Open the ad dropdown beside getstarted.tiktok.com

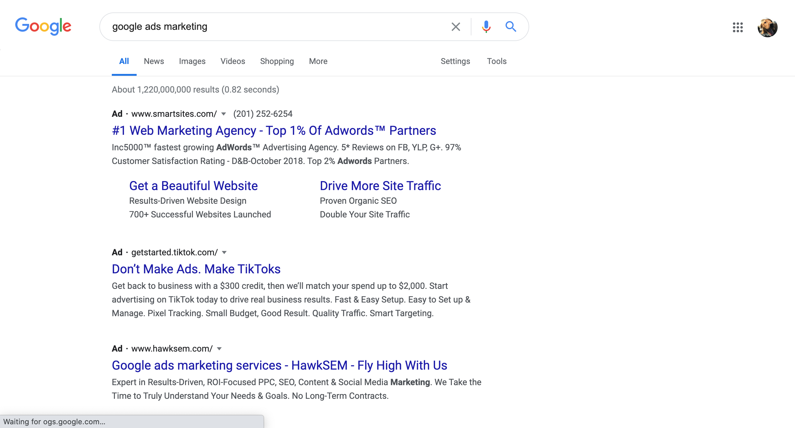click(x=225, y=253)
